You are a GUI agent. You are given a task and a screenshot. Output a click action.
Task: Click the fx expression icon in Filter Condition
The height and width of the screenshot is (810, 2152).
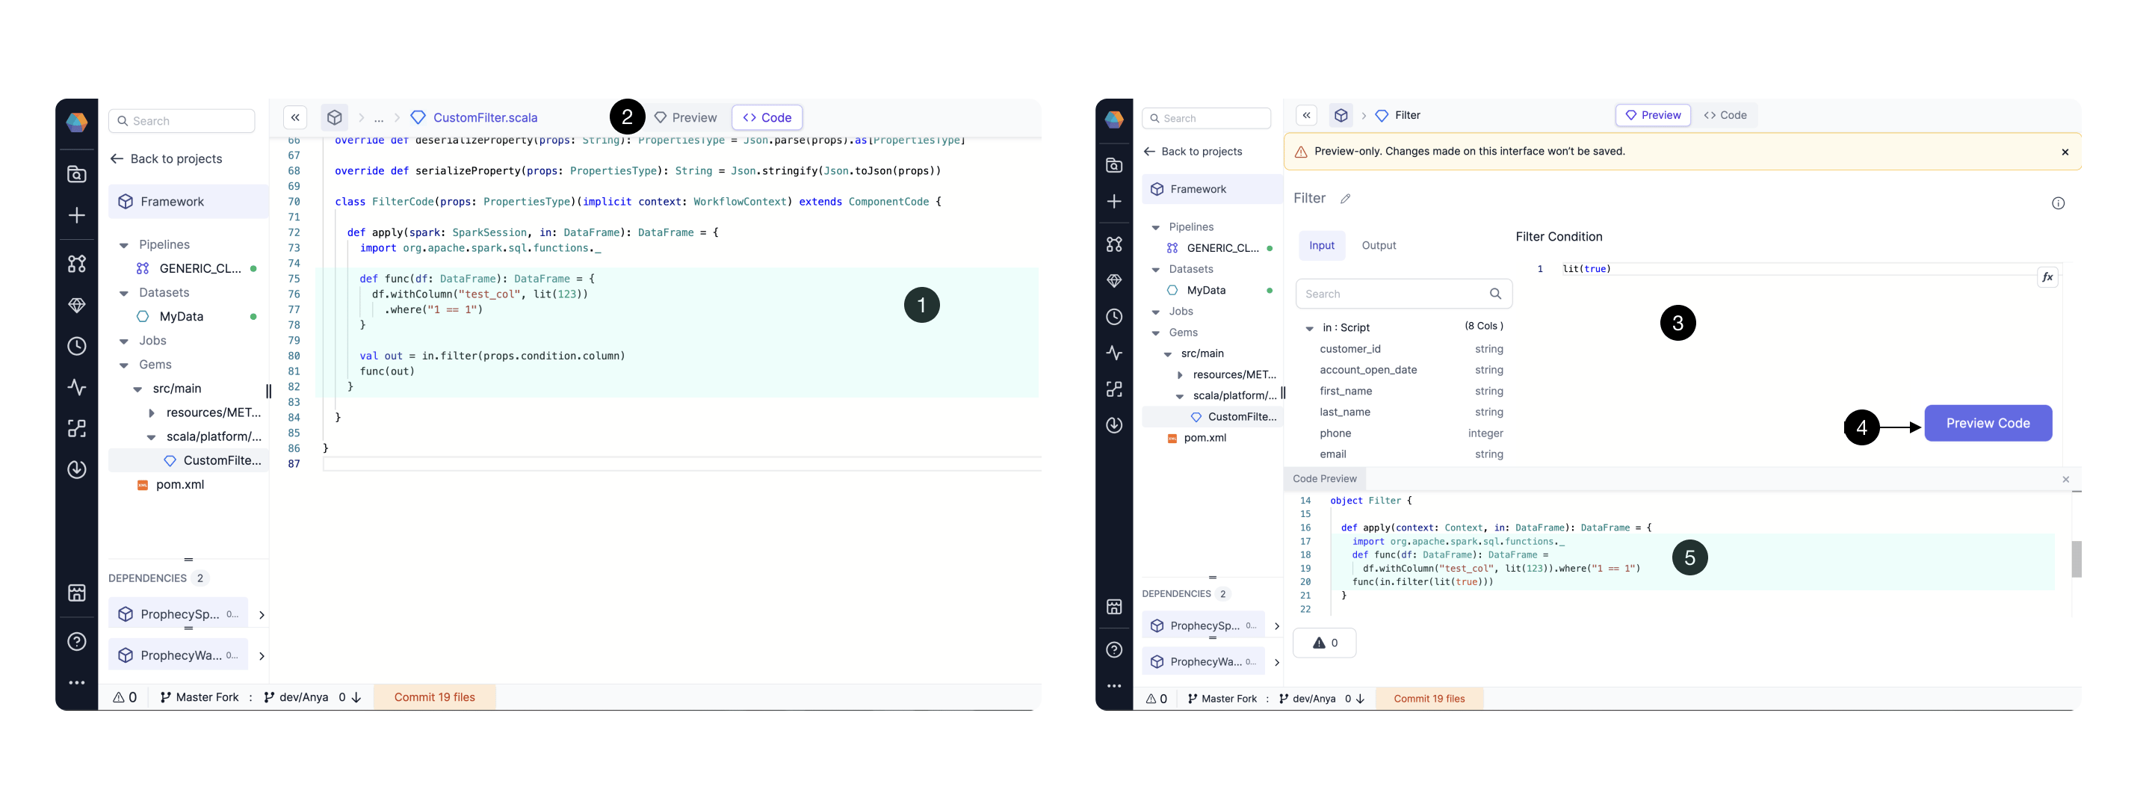tap(2047, 277)
